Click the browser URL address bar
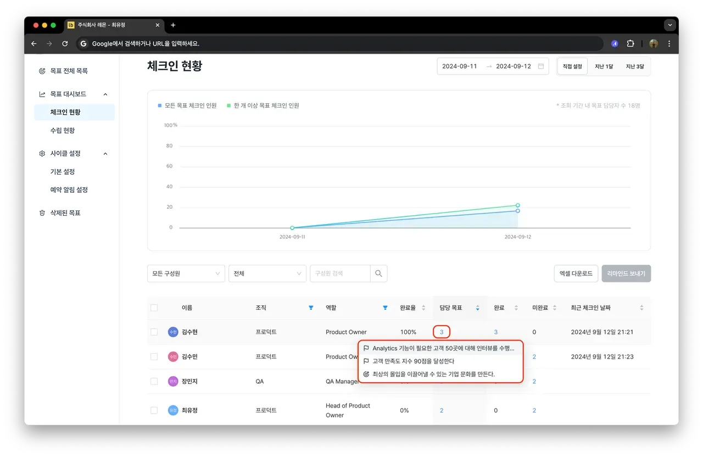The height and width of the screenshot is (457, 703). 339,44
